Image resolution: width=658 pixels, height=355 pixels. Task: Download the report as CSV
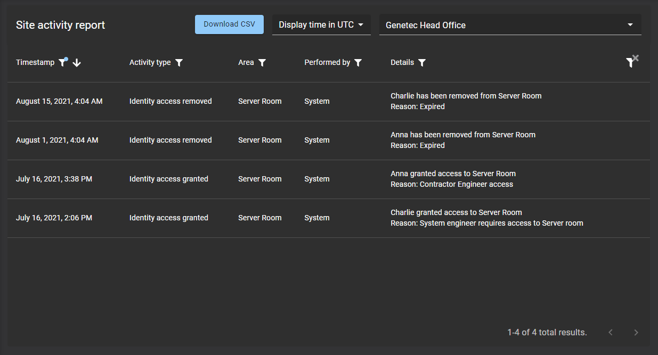(229, 24)
